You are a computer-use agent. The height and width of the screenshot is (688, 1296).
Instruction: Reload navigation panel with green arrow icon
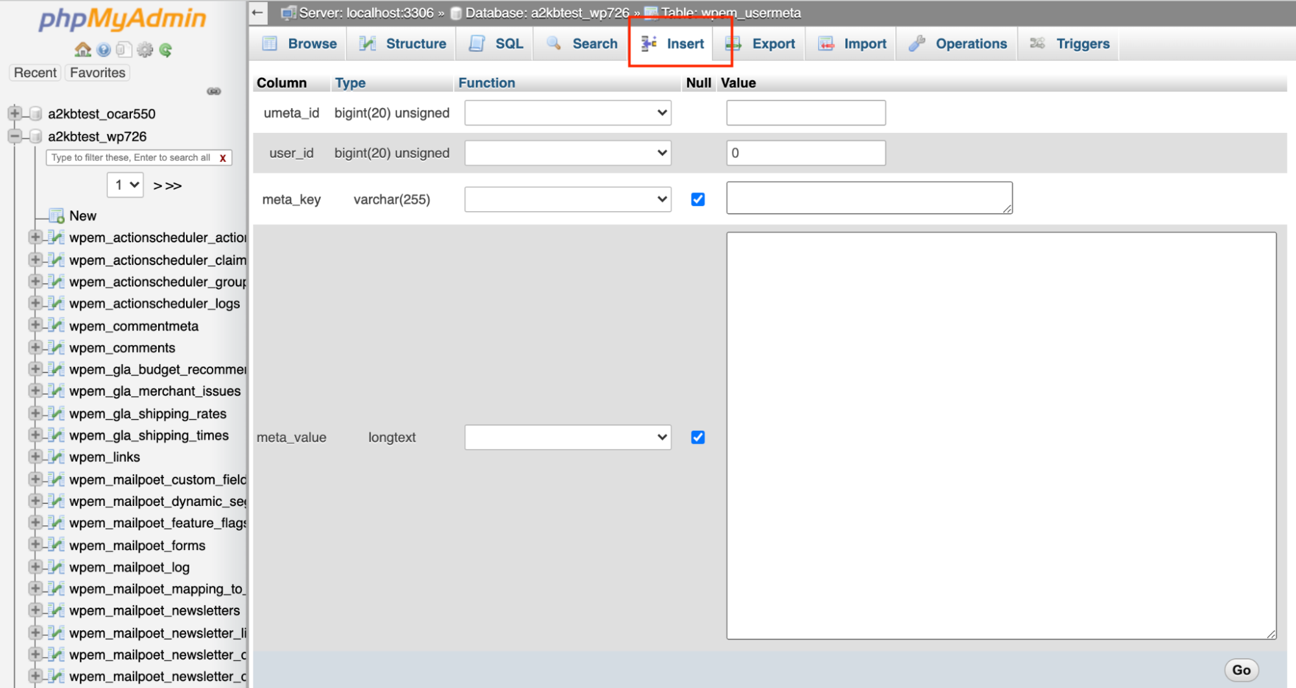[166, 50]
